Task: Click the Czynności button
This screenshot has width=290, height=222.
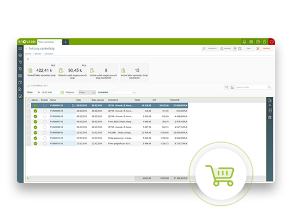Action: coord(210,49)
